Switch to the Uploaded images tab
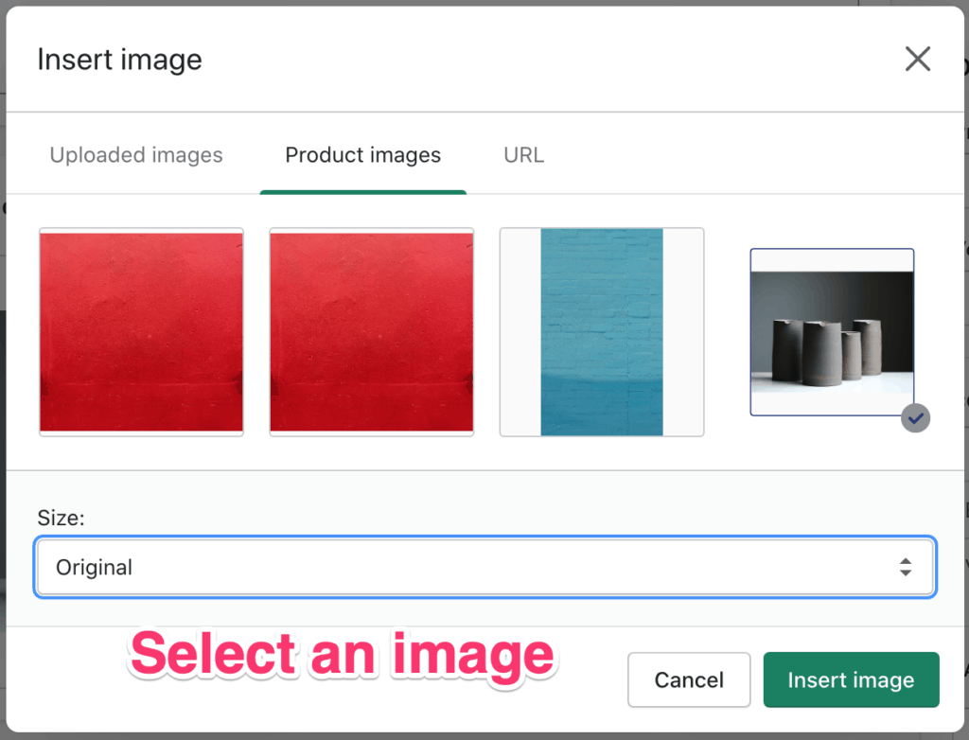 135,154
